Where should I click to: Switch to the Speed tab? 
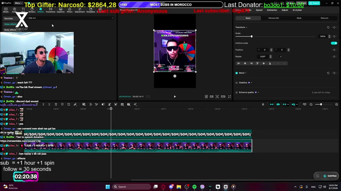pos(259,10)
